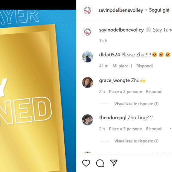172x172 pixels.
Task: Open savinodelbenevolley username in header
Action: [x=121, y=10]
